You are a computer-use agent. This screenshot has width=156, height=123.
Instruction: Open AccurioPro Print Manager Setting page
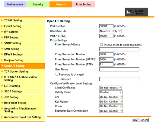click(x=23, y=110)
